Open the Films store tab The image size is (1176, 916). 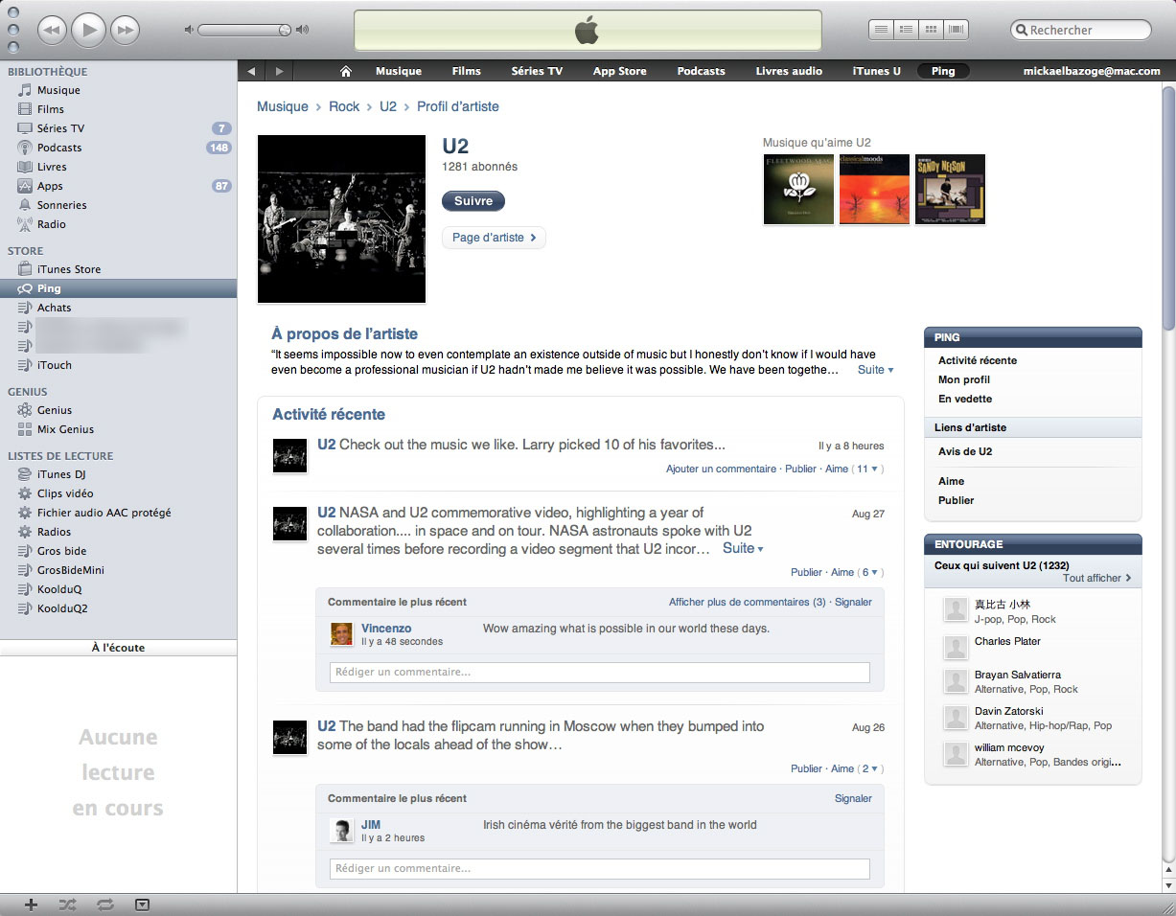pos(467,71)
